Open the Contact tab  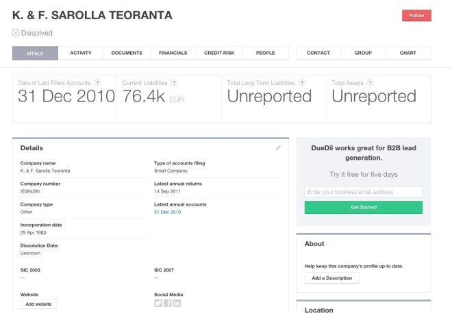(318, 53)
